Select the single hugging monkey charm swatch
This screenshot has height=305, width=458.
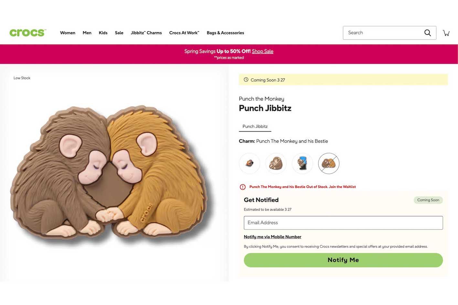tap(276, 163)
